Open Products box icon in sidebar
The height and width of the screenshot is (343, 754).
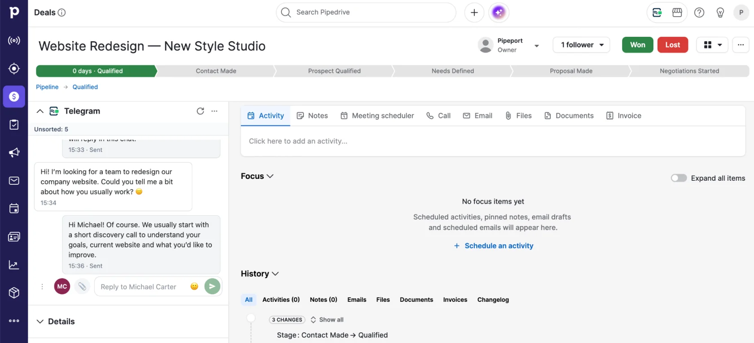click(x=14, y=293)
